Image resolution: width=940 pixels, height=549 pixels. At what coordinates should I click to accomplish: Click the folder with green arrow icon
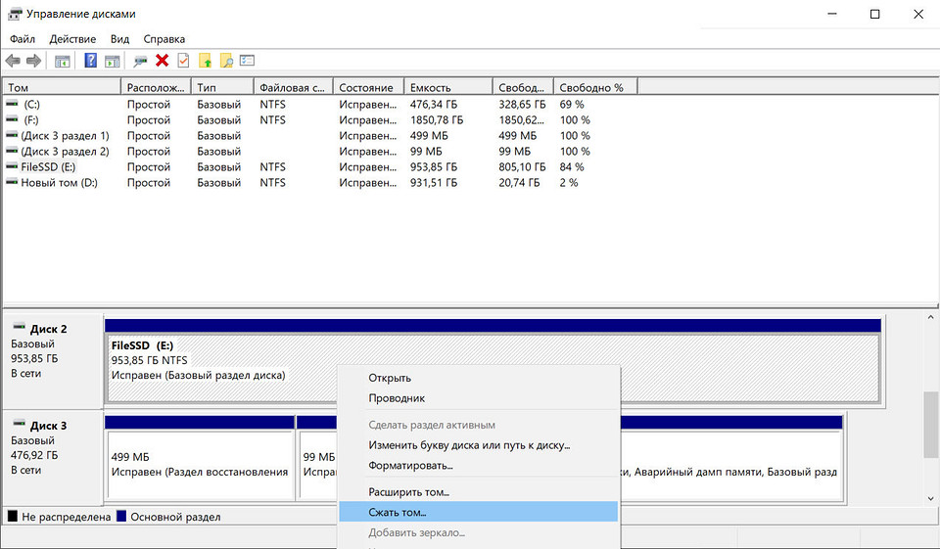pos(205,61)
